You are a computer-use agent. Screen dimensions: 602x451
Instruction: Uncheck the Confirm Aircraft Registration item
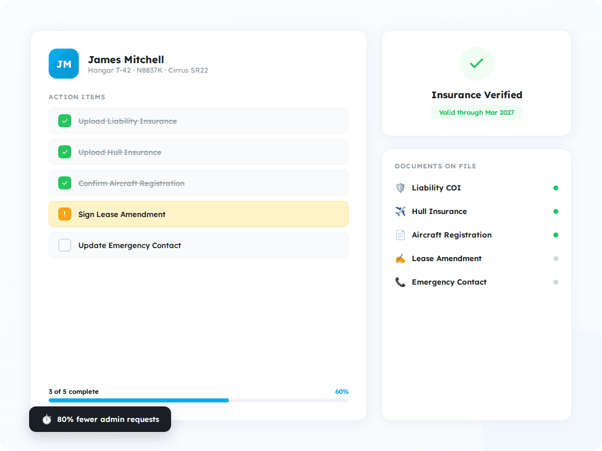[x=64, y=183]
